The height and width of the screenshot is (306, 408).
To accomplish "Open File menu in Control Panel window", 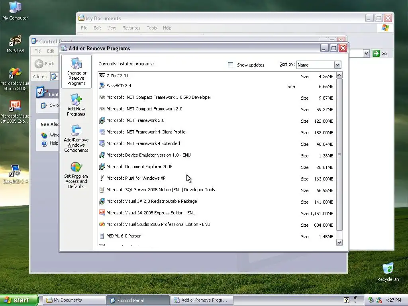I will click(x=37, y=51).
